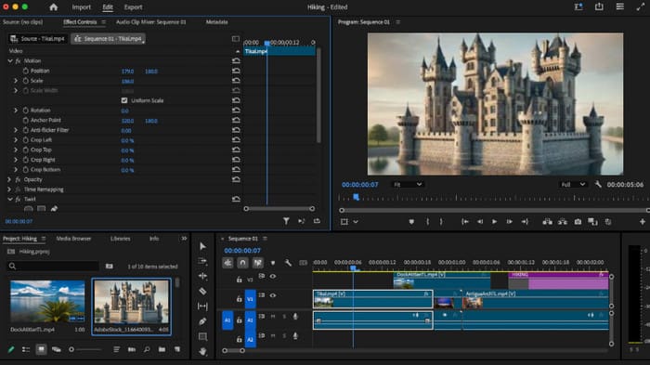
Task: Select the Ripple Edit tool
Action: pos(202,276)
